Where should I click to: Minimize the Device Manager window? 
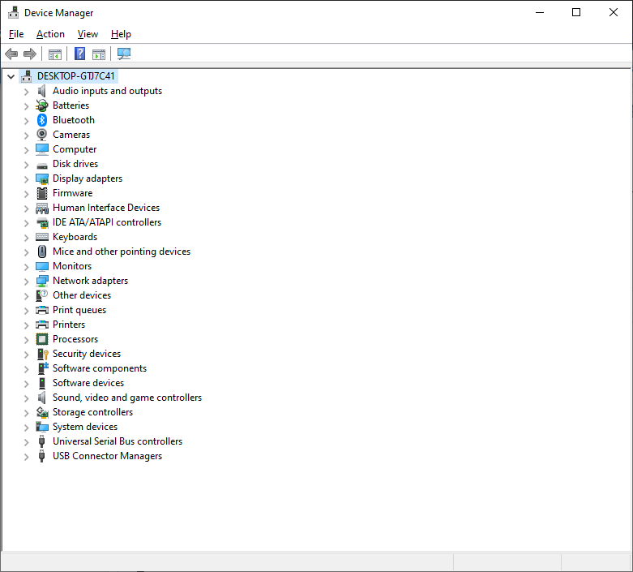pyautogui.click(x=539, y=12)
